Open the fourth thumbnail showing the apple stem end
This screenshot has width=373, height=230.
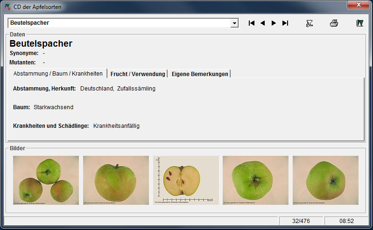(x=255, y=180)
